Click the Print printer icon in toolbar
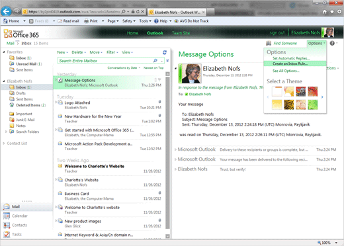Viewport: 344px width, 246px height. click(x=87, y=21)
